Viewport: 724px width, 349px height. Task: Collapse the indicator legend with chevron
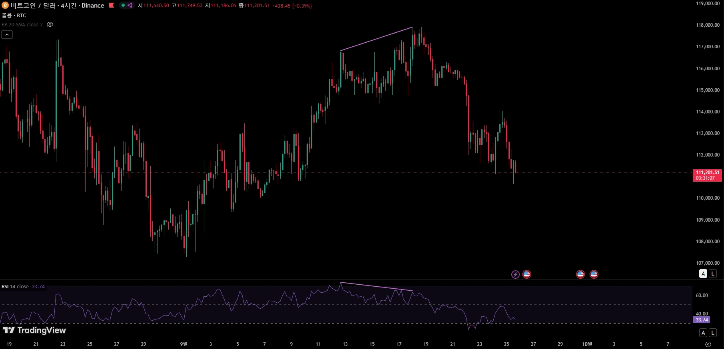pos(7,35)
